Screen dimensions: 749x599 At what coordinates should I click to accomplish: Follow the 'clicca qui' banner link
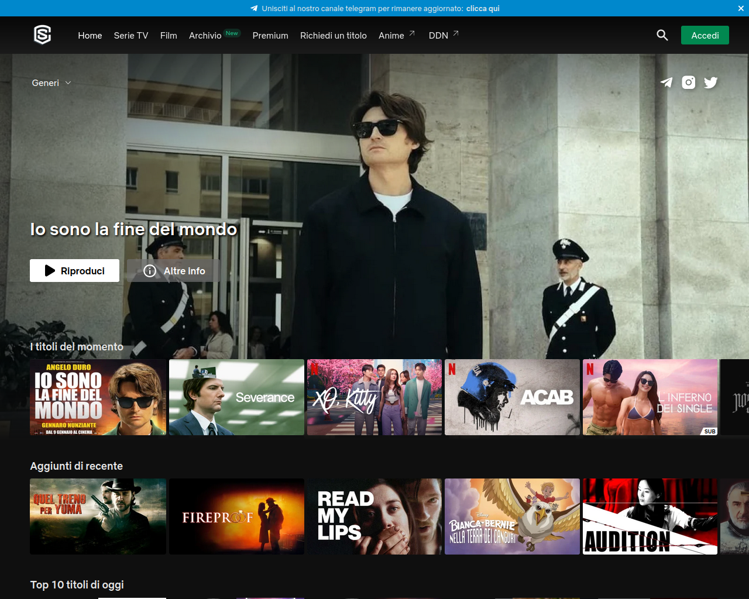point(483,8)
